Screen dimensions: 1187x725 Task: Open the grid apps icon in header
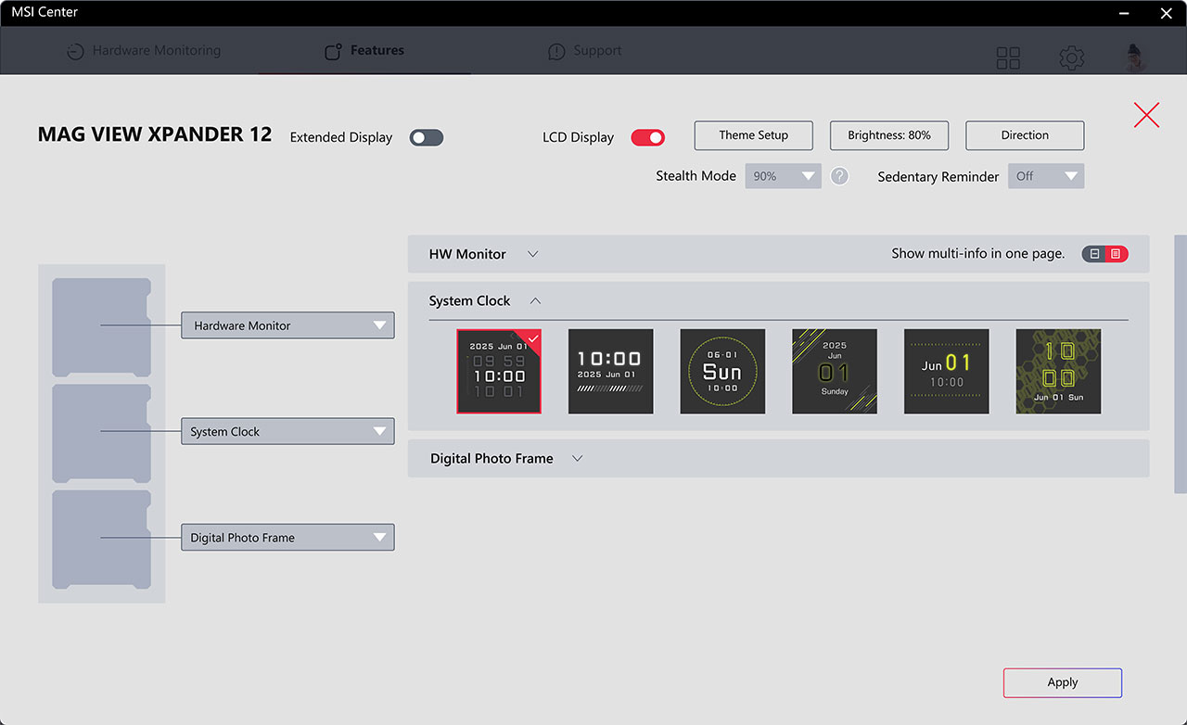click(1008, 58)
